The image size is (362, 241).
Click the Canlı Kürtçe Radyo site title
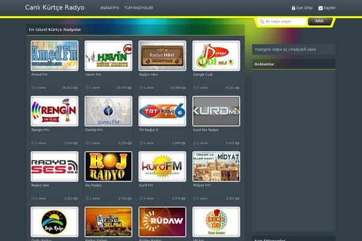click(x=55, y=7)
